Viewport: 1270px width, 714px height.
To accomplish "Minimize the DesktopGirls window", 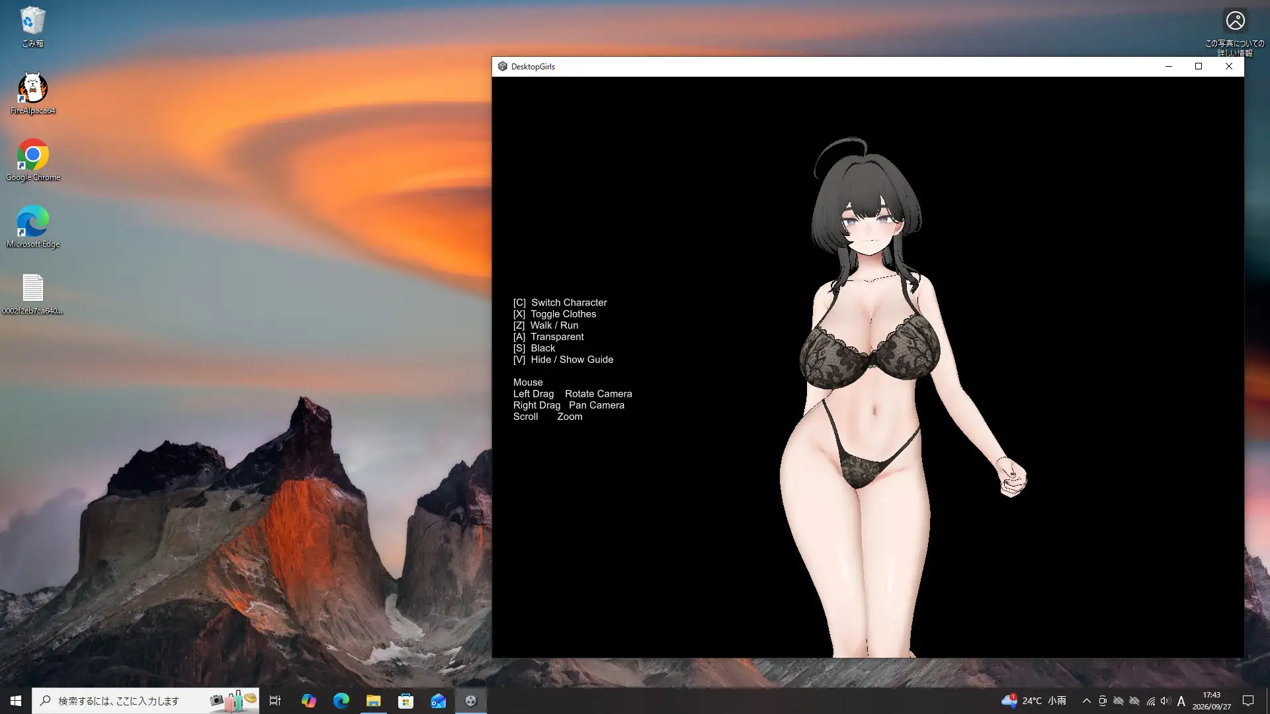I will 1169,66.
